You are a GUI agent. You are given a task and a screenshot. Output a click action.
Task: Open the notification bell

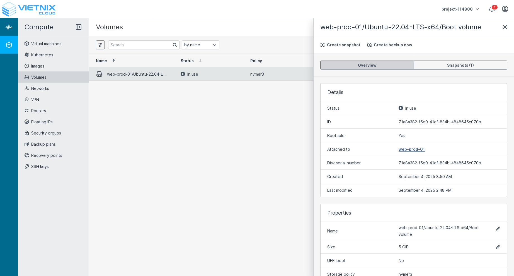tap(491, 9)
